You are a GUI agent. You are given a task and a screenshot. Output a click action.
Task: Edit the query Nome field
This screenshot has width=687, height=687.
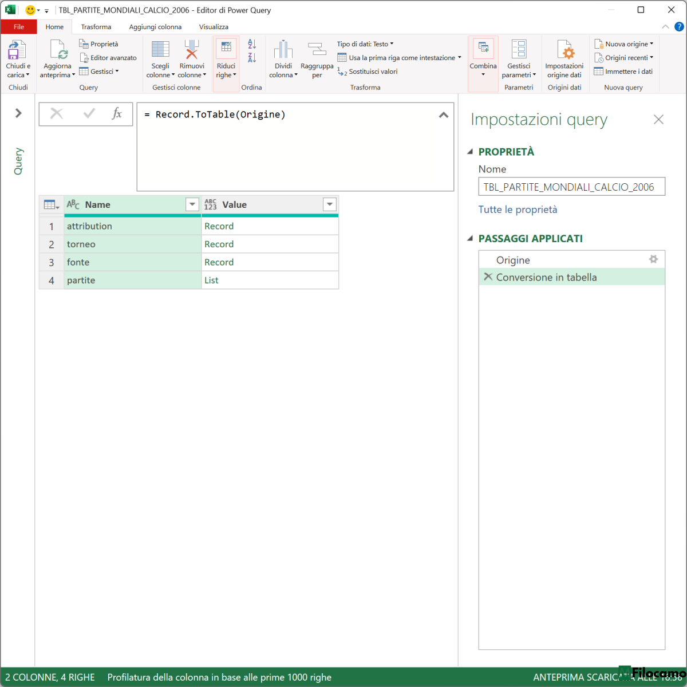571,187
